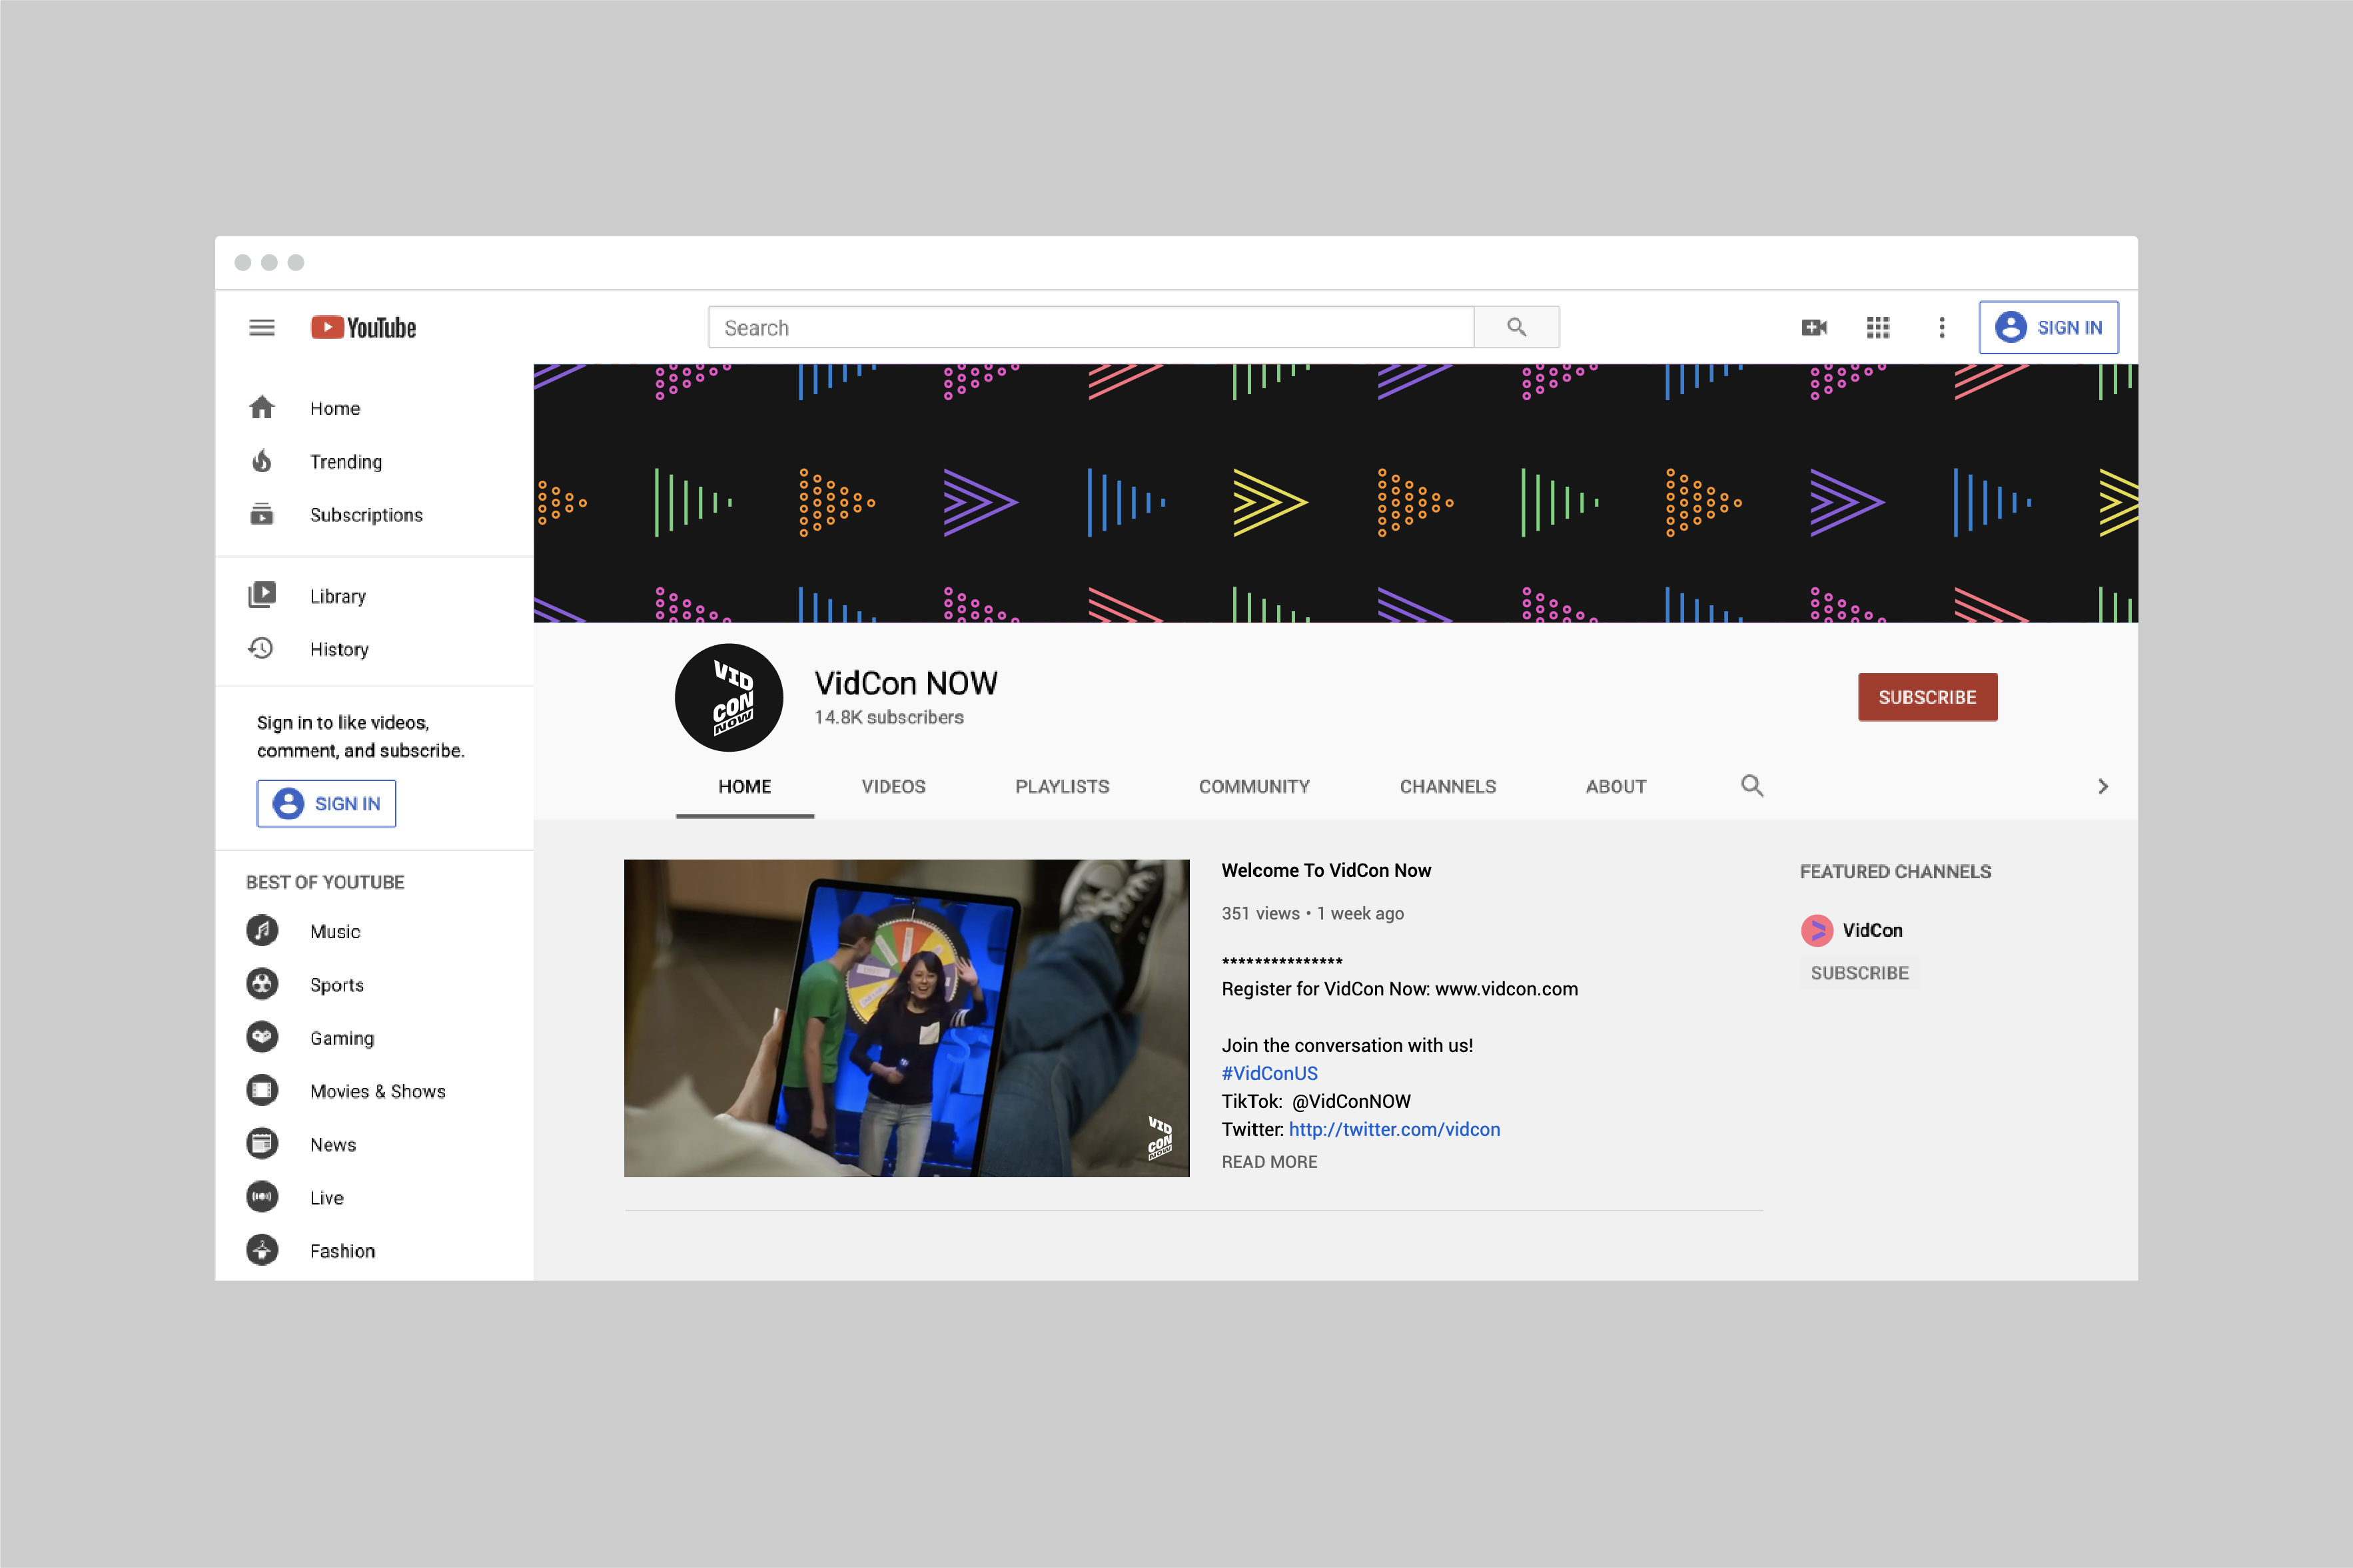Click the YouTube logo
The width and height of the screenshot is (2353, 1568).
pyautogui.click(x=363, y=327)
